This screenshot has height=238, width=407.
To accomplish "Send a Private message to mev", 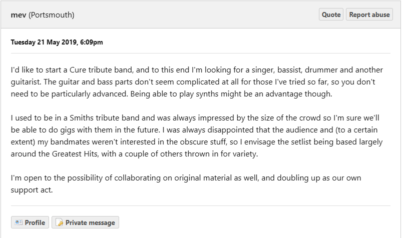I will [86, 222].
